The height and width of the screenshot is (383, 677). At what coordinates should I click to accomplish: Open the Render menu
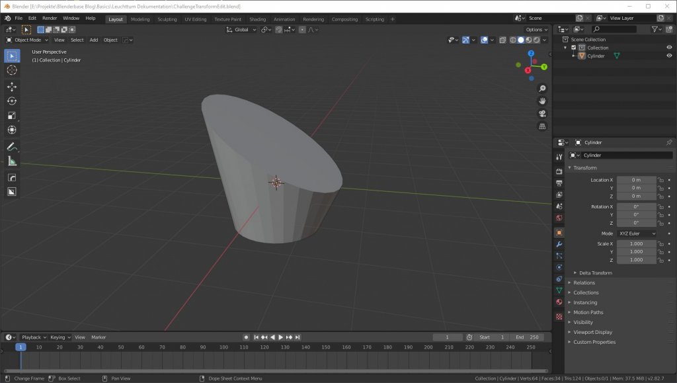pyautogui.click(x=50, y=19)
